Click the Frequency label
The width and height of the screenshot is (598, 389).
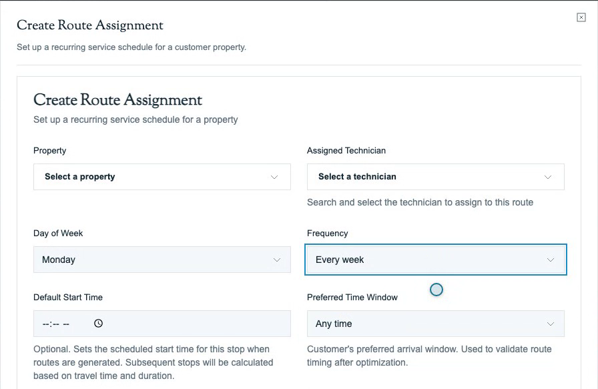(327, 234)
